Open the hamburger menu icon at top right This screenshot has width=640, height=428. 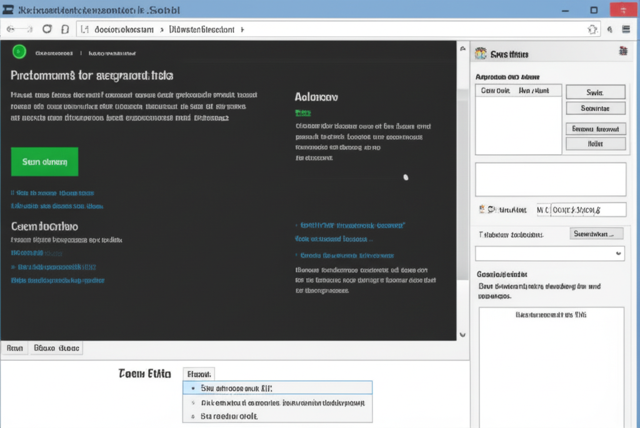[626, 29]
